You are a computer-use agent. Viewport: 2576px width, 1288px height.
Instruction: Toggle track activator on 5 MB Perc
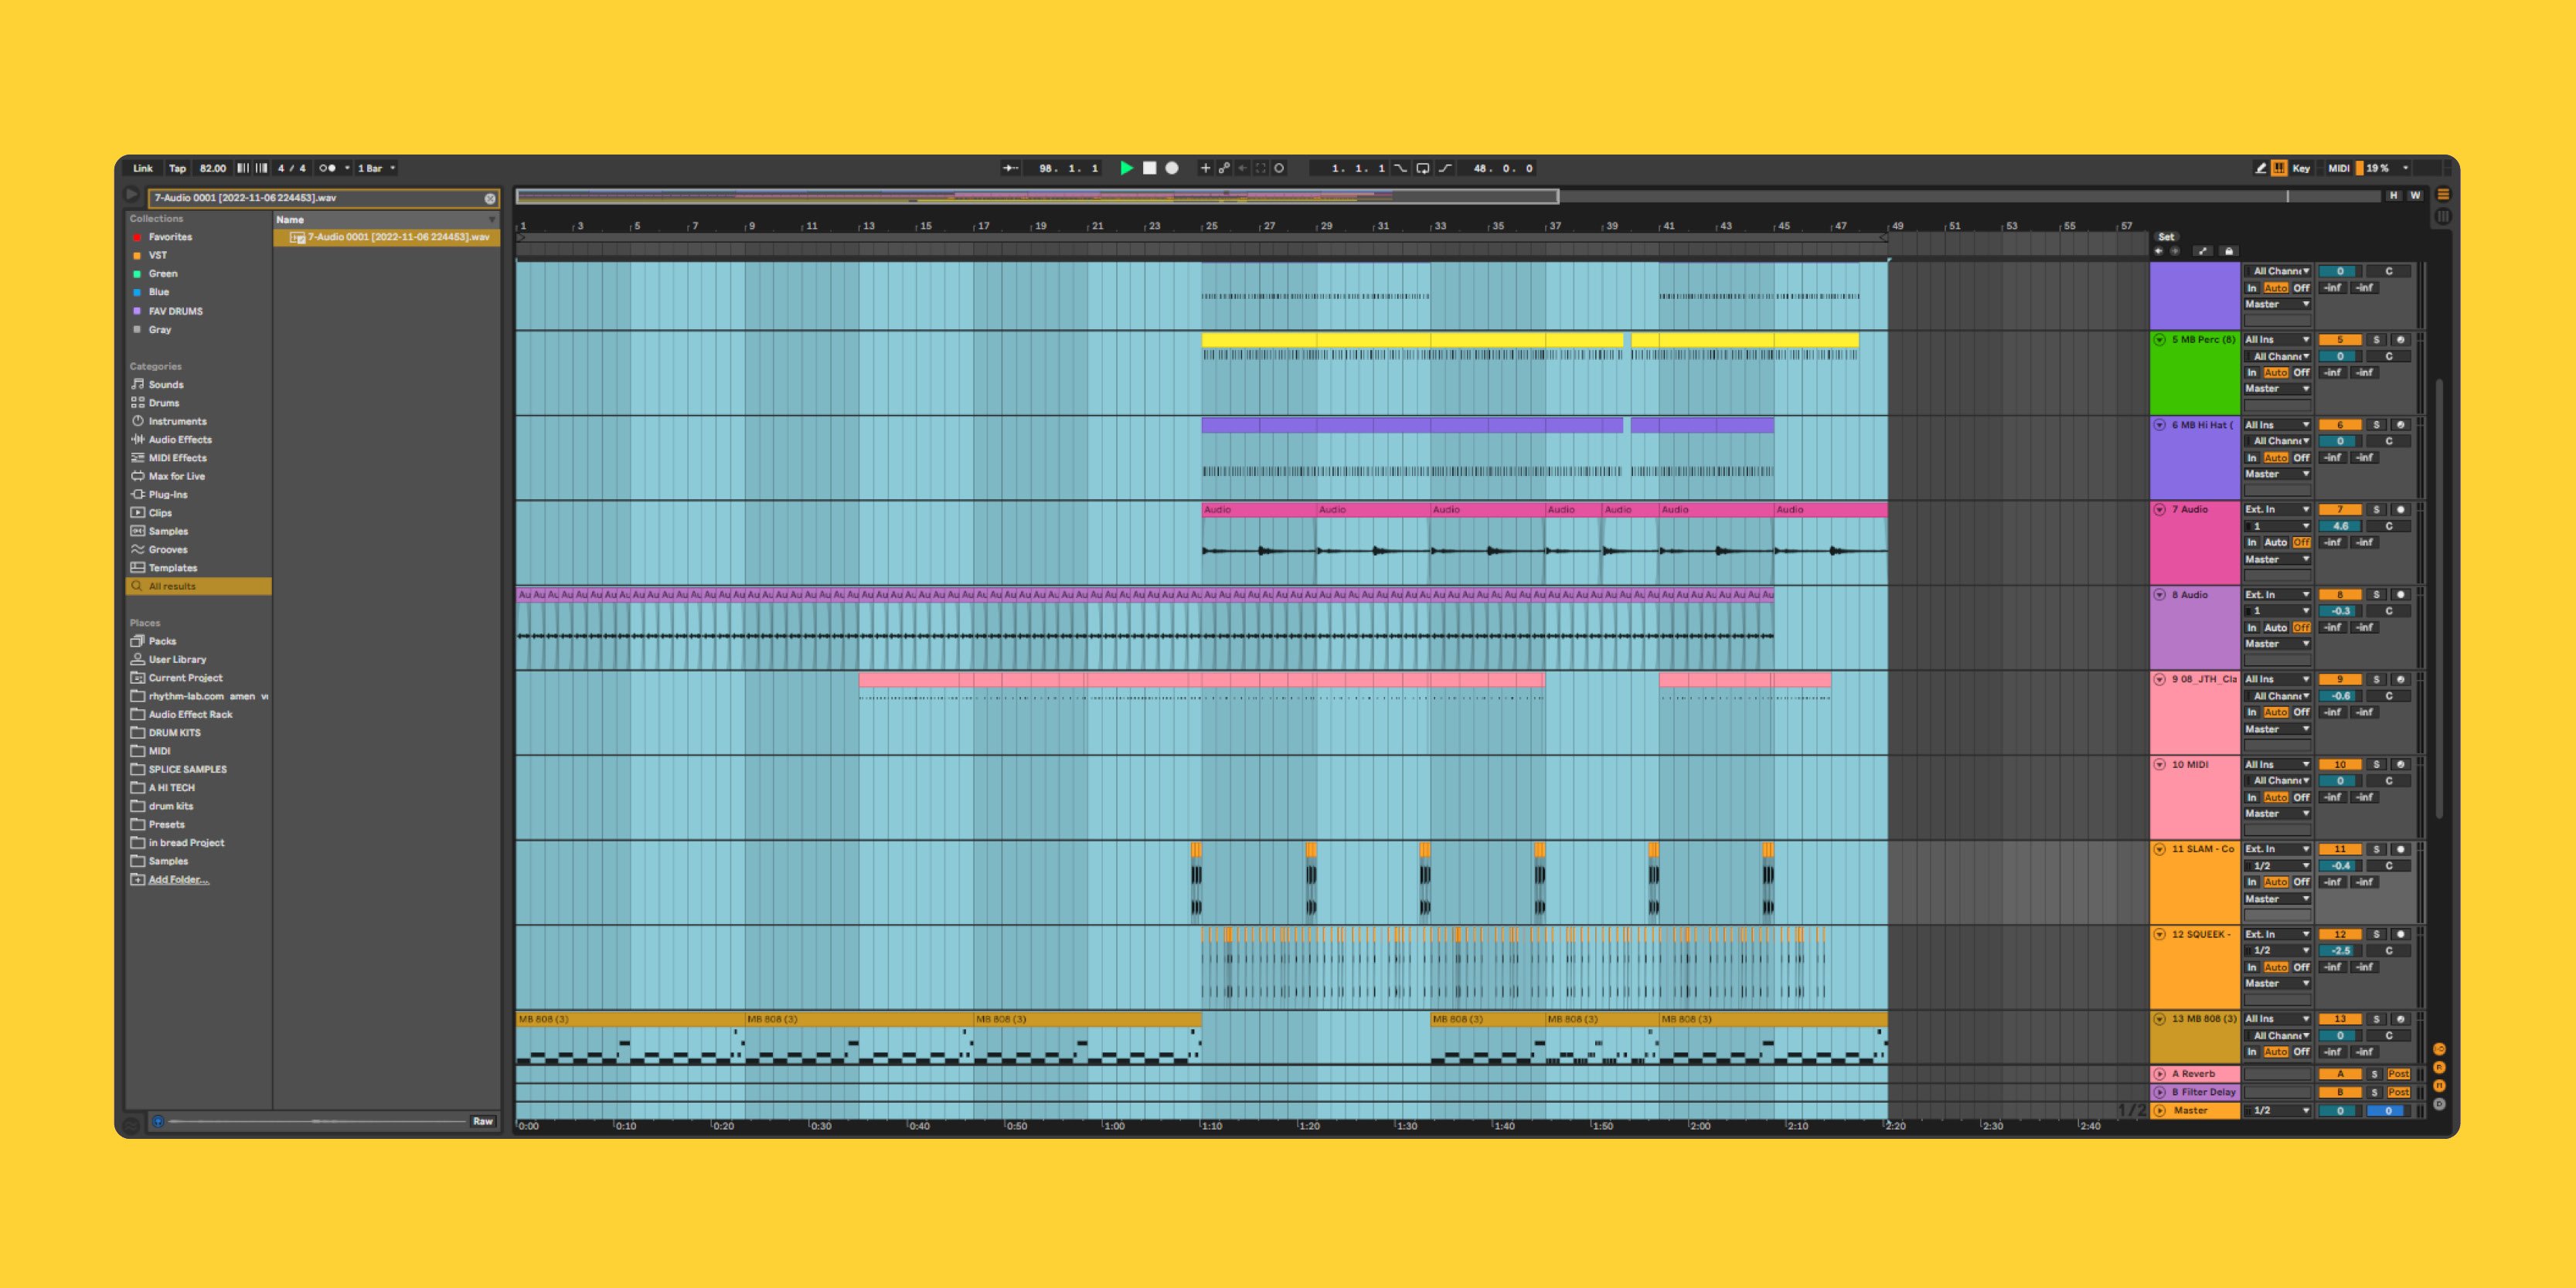[2340, 340]
